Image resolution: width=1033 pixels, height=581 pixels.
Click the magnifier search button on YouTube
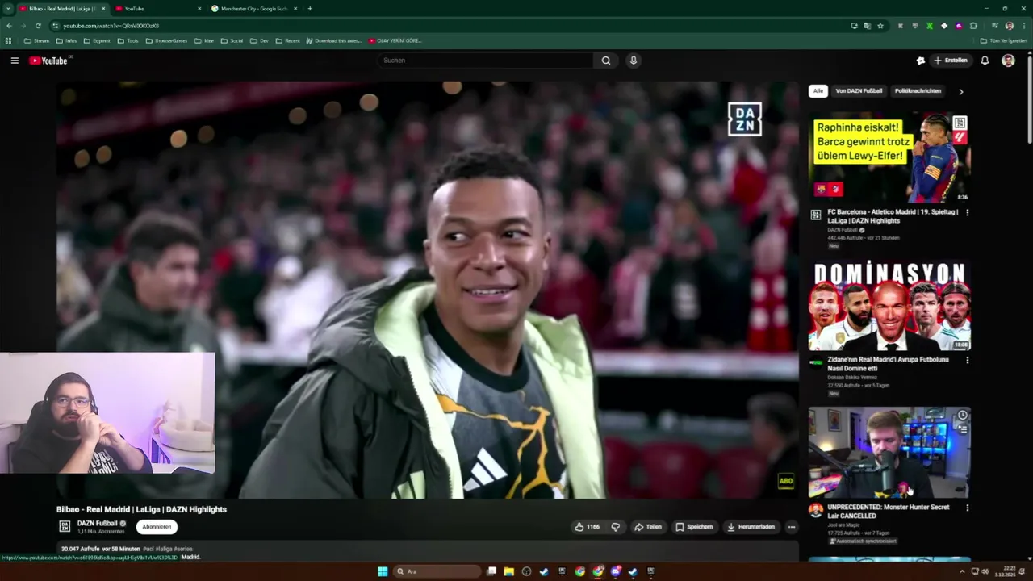click(x=606, y=61)
